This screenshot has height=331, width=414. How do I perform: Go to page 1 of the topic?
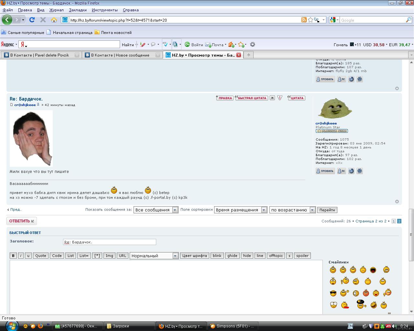[x=394, y=221]
